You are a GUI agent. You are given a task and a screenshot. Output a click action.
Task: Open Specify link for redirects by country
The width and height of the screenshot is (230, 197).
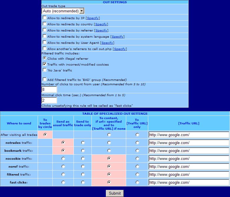pos(101,24)
